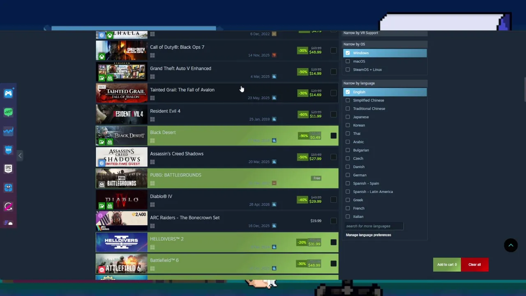Click the HELLDIVERS 2 thumbnail image
The height and width of the screenshot is (296, 526).
click(x=122, y=242)
